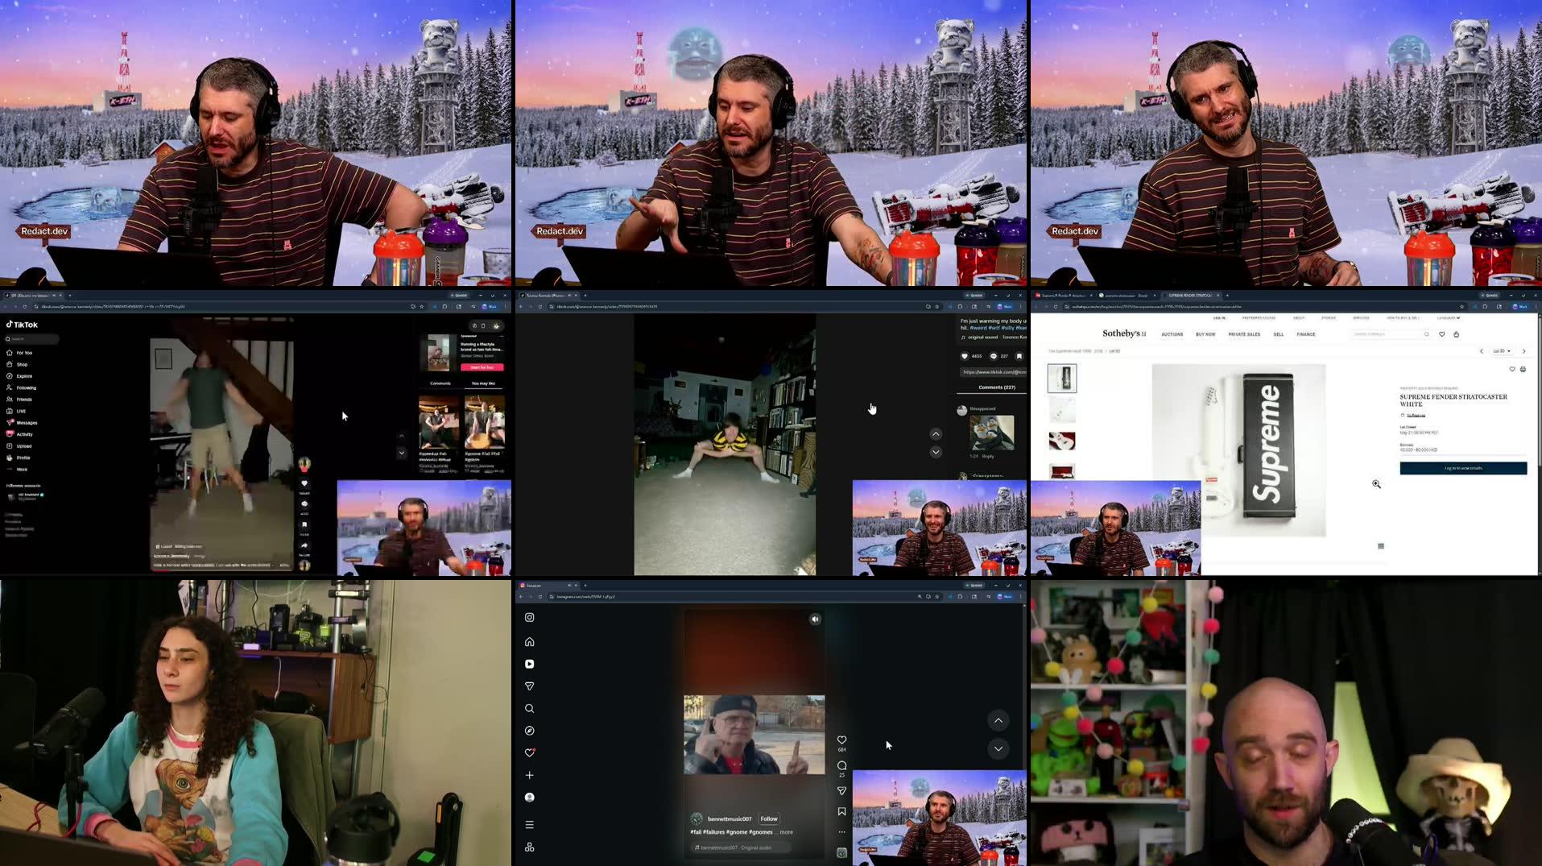Open Instagram Search
1542x866 pixels.
pos(529,709)
